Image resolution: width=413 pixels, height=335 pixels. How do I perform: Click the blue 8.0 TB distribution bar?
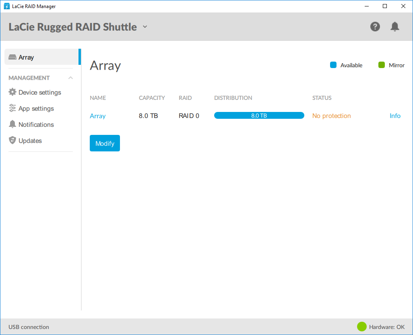pos(259,115)
